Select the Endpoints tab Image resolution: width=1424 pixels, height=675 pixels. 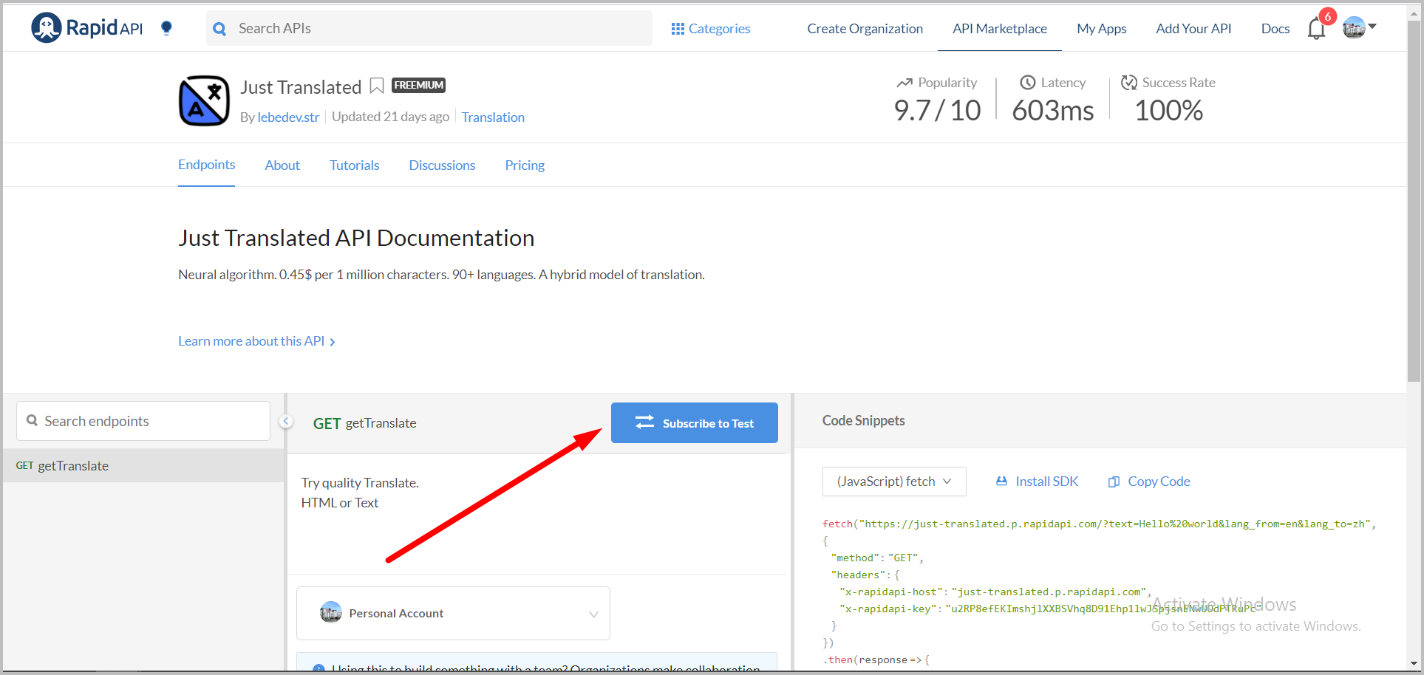point(206,165)
